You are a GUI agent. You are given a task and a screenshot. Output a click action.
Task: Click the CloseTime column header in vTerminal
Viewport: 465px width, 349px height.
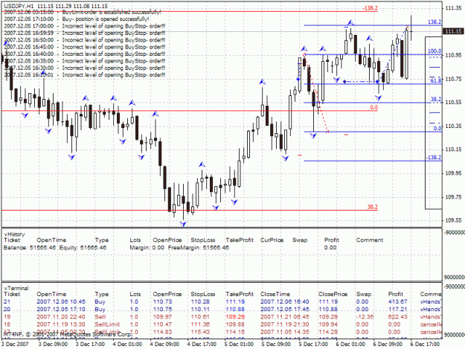[275, 294]
